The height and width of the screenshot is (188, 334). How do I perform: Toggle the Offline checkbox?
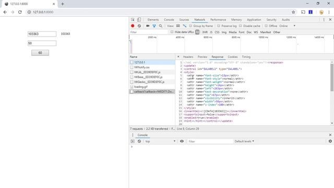pyautogui.click(x=266, y=26)
